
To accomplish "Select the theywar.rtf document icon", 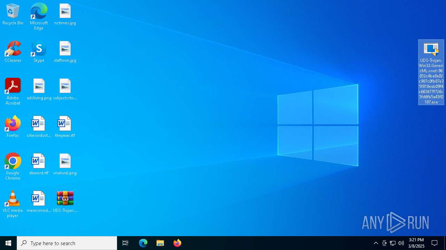I will (x=65, y=127).
